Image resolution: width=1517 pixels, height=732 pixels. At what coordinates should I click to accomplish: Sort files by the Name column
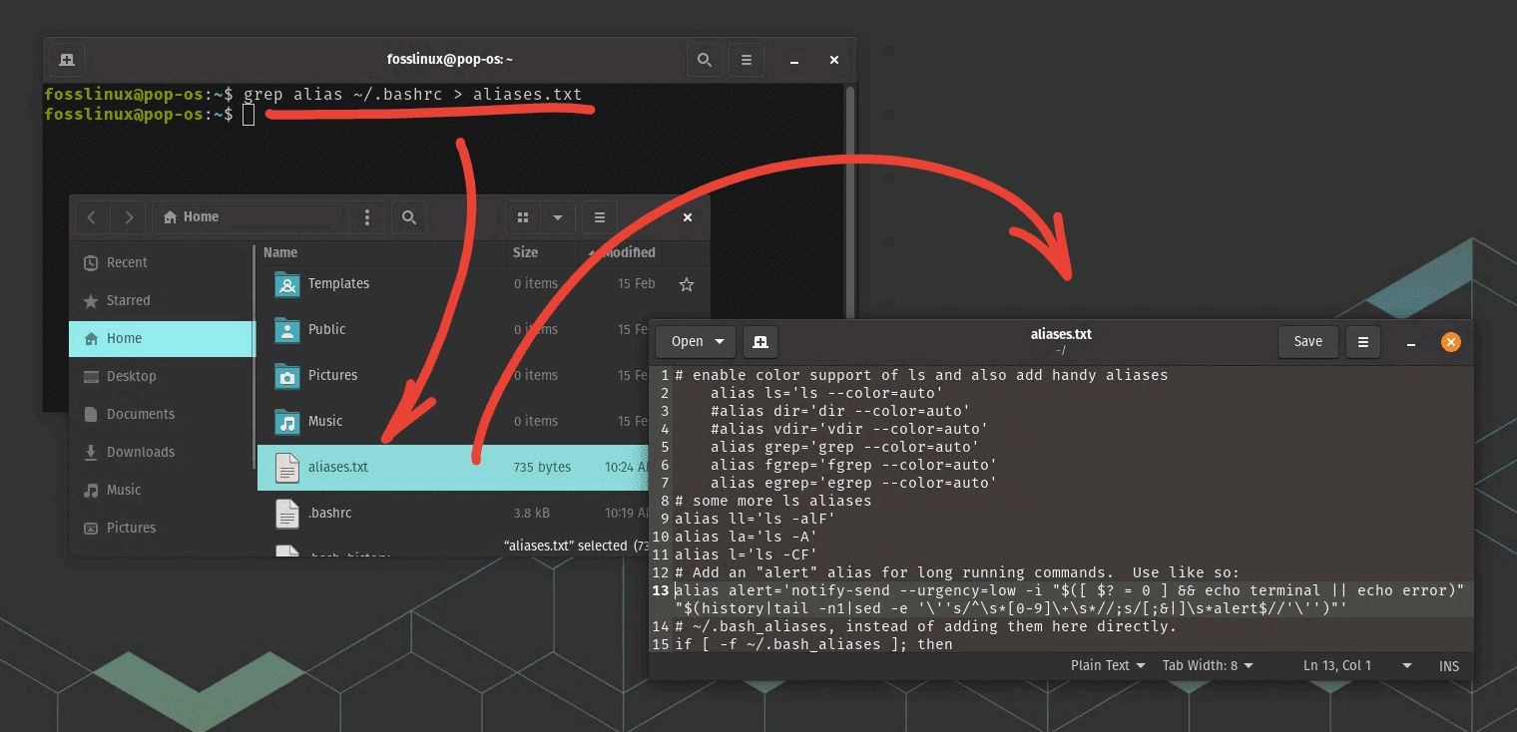(381, 252)
